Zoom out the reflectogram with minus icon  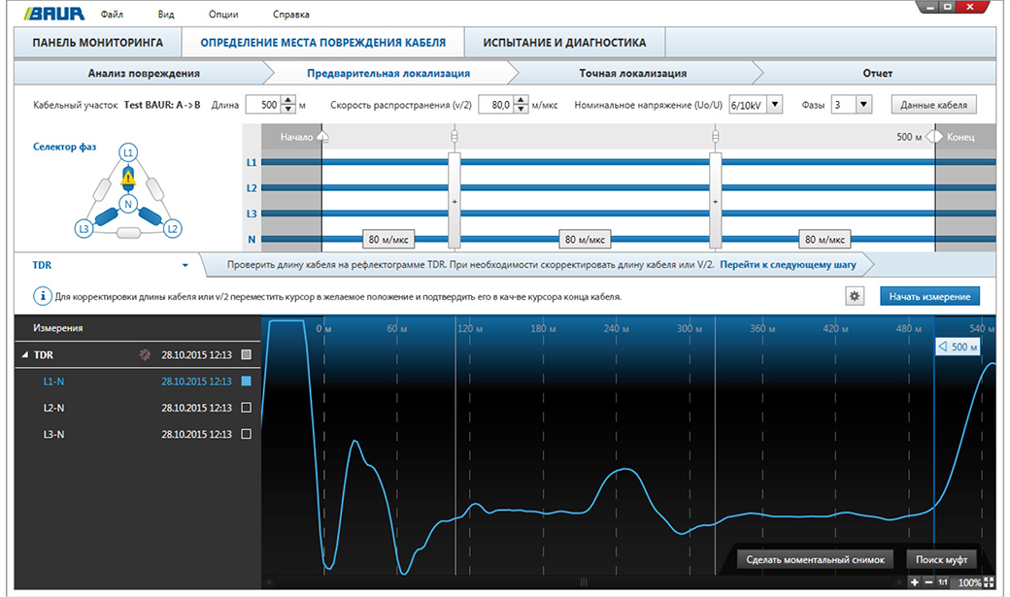[928, 582]
